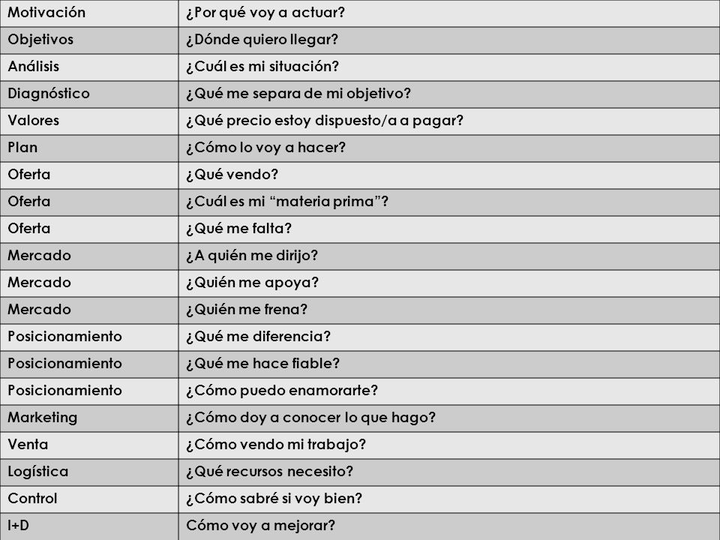This screenshot has height=540, width=720.
Task: Click the Venta cell
Action: point(89,445)
